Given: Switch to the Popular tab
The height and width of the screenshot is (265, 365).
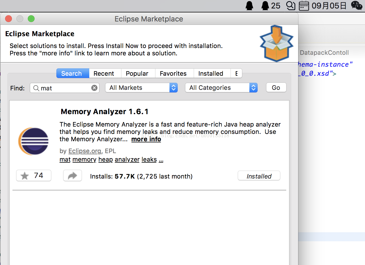Looking at the screenshot, I should pyautogui.click(x=138, y=73).
